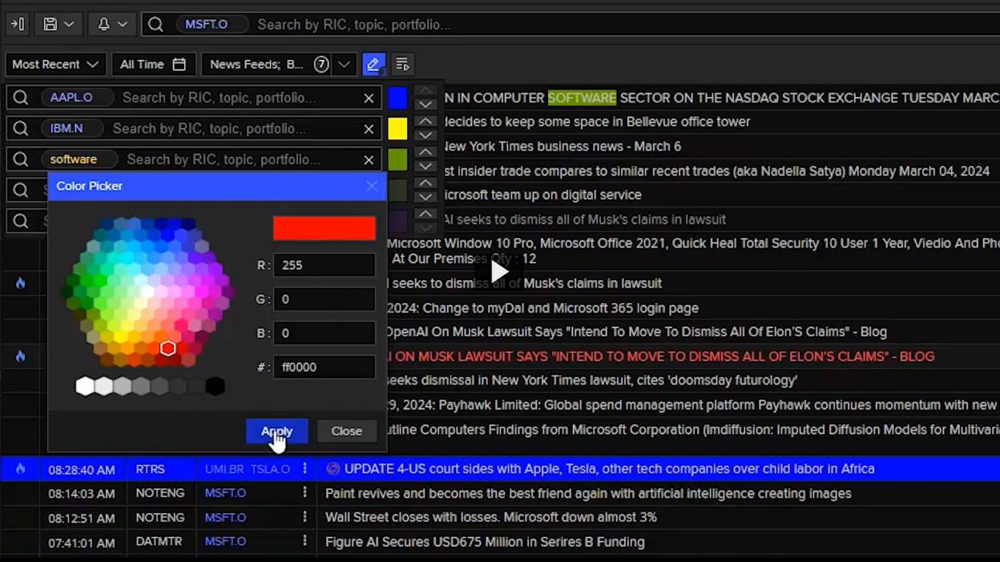Click the hex color code field
The image size is (1000, 562).
[x=324, y=367]
